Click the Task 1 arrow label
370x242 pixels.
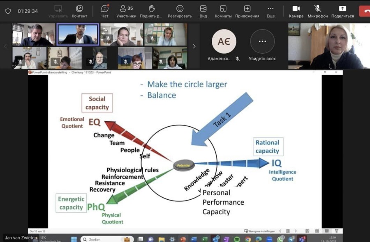point(222,120)
